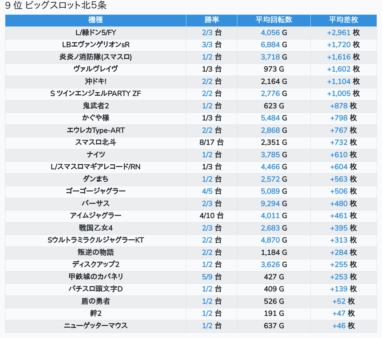The image size is (382, 338).
Task: Select the 5,484 G average spins cell
Action: coord(273,118)
